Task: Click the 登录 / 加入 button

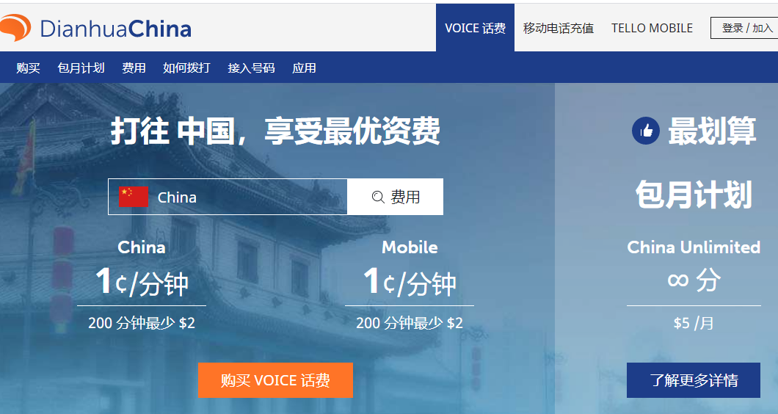Action: pos(746,28)
